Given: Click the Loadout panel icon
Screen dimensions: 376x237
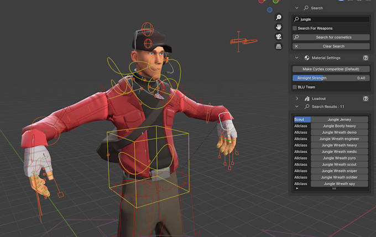Looking at the screenshot, I should (x=307, y=98).
